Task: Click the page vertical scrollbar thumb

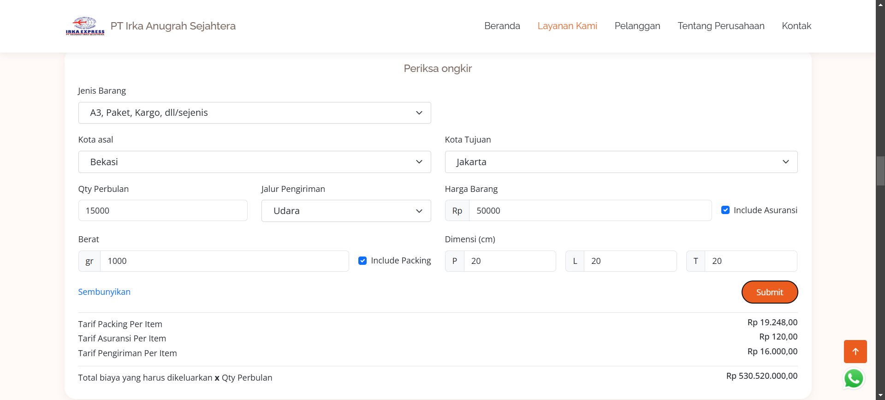Action: [880, 171]
